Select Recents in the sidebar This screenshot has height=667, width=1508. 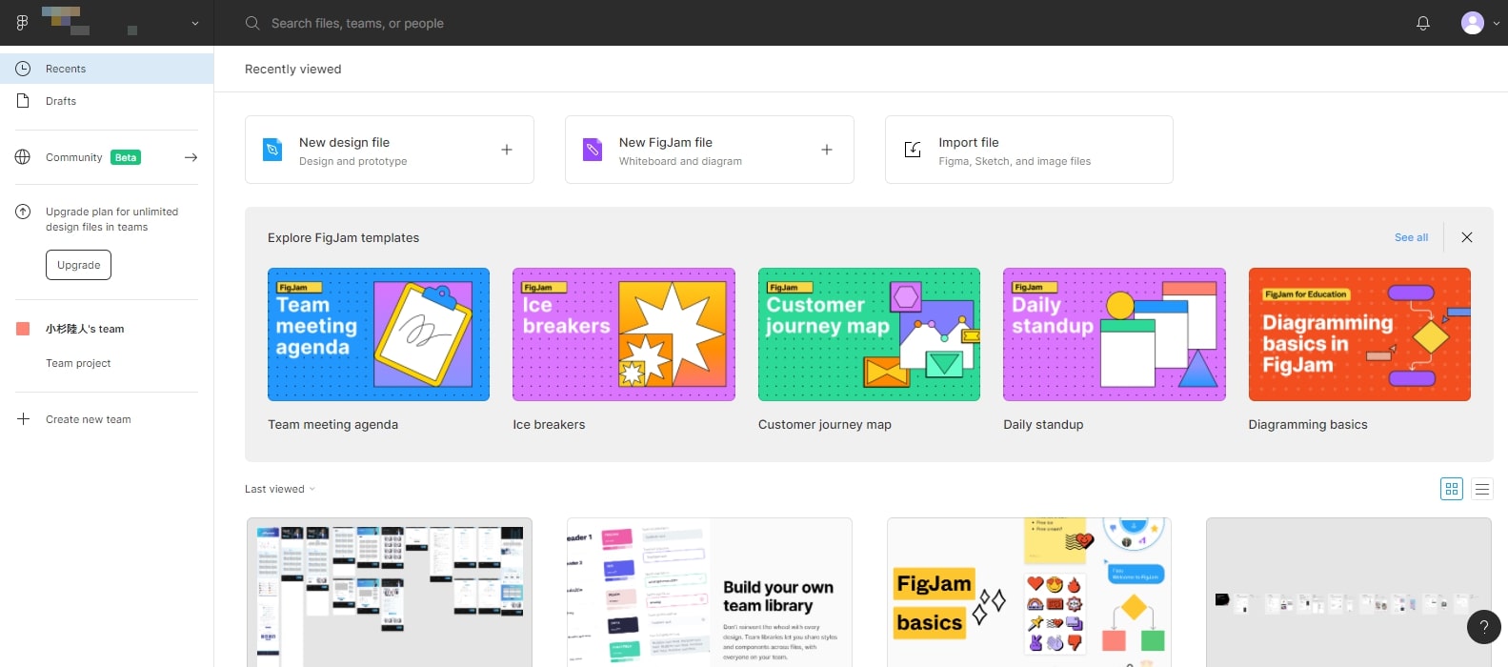66,69
